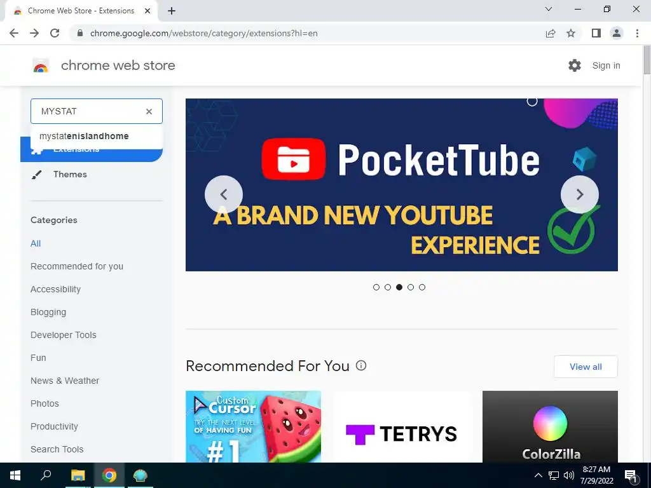Open the Tetrys extension card
This screenshot has height=488, width=651.
pyautogui.click(x=402, y=426)
